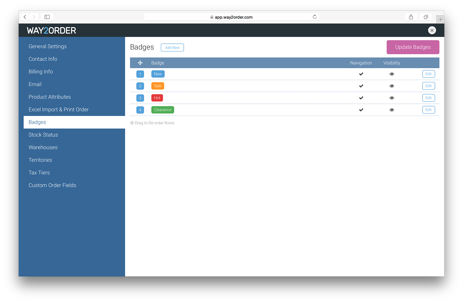Click the browser forward arrow
This screenshot has width=463, height=303.
[x=34, y=17]
